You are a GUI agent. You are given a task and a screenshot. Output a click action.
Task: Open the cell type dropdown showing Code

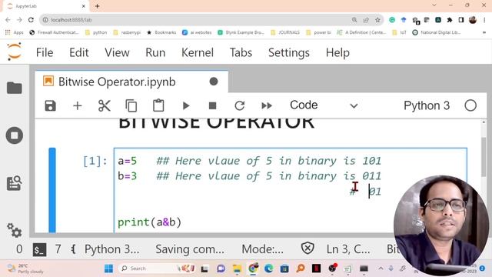[324, 105]
